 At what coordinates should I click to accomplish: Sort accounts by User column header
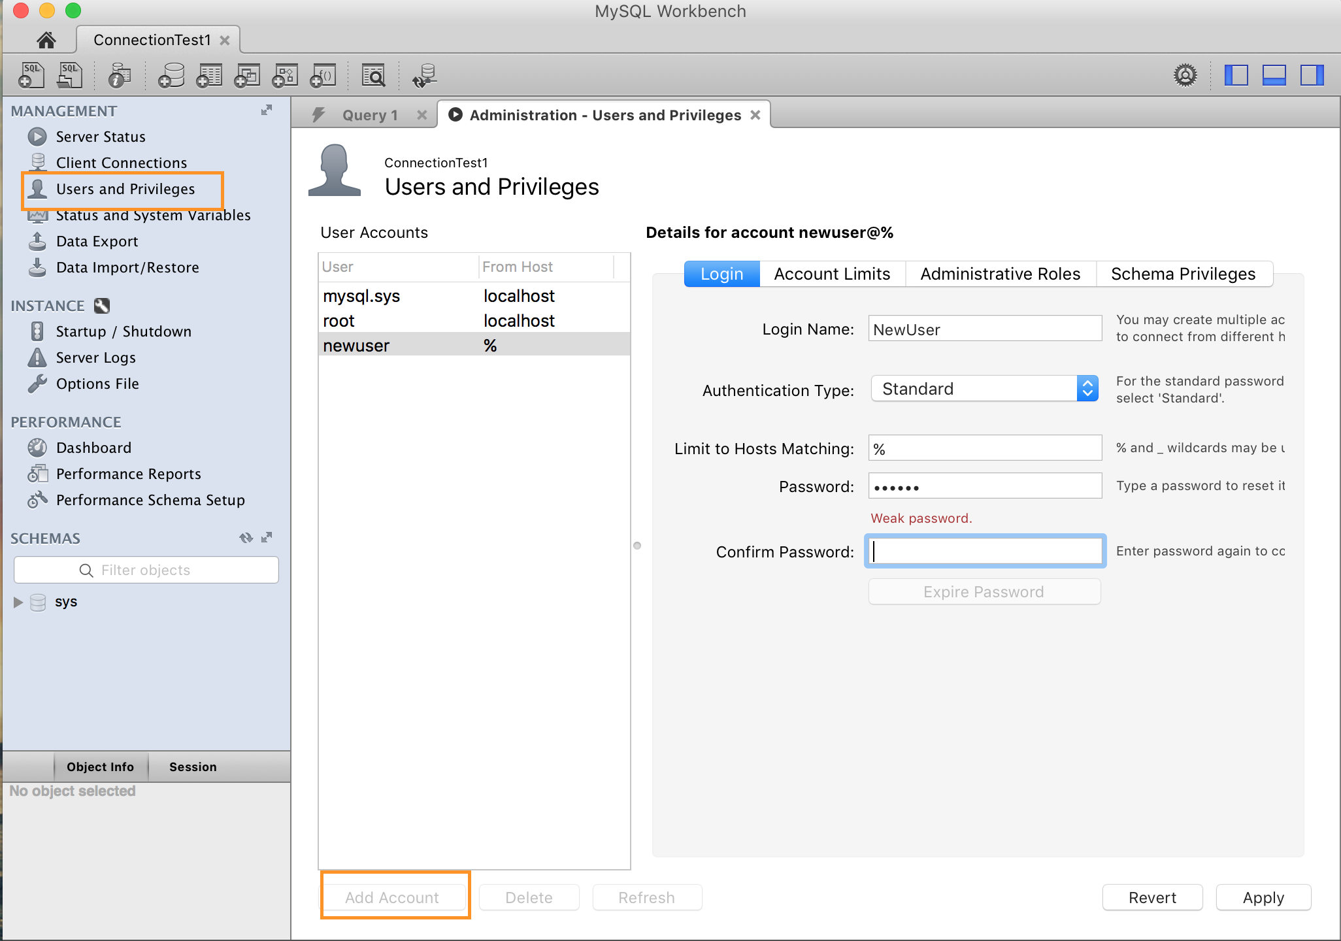399,267
